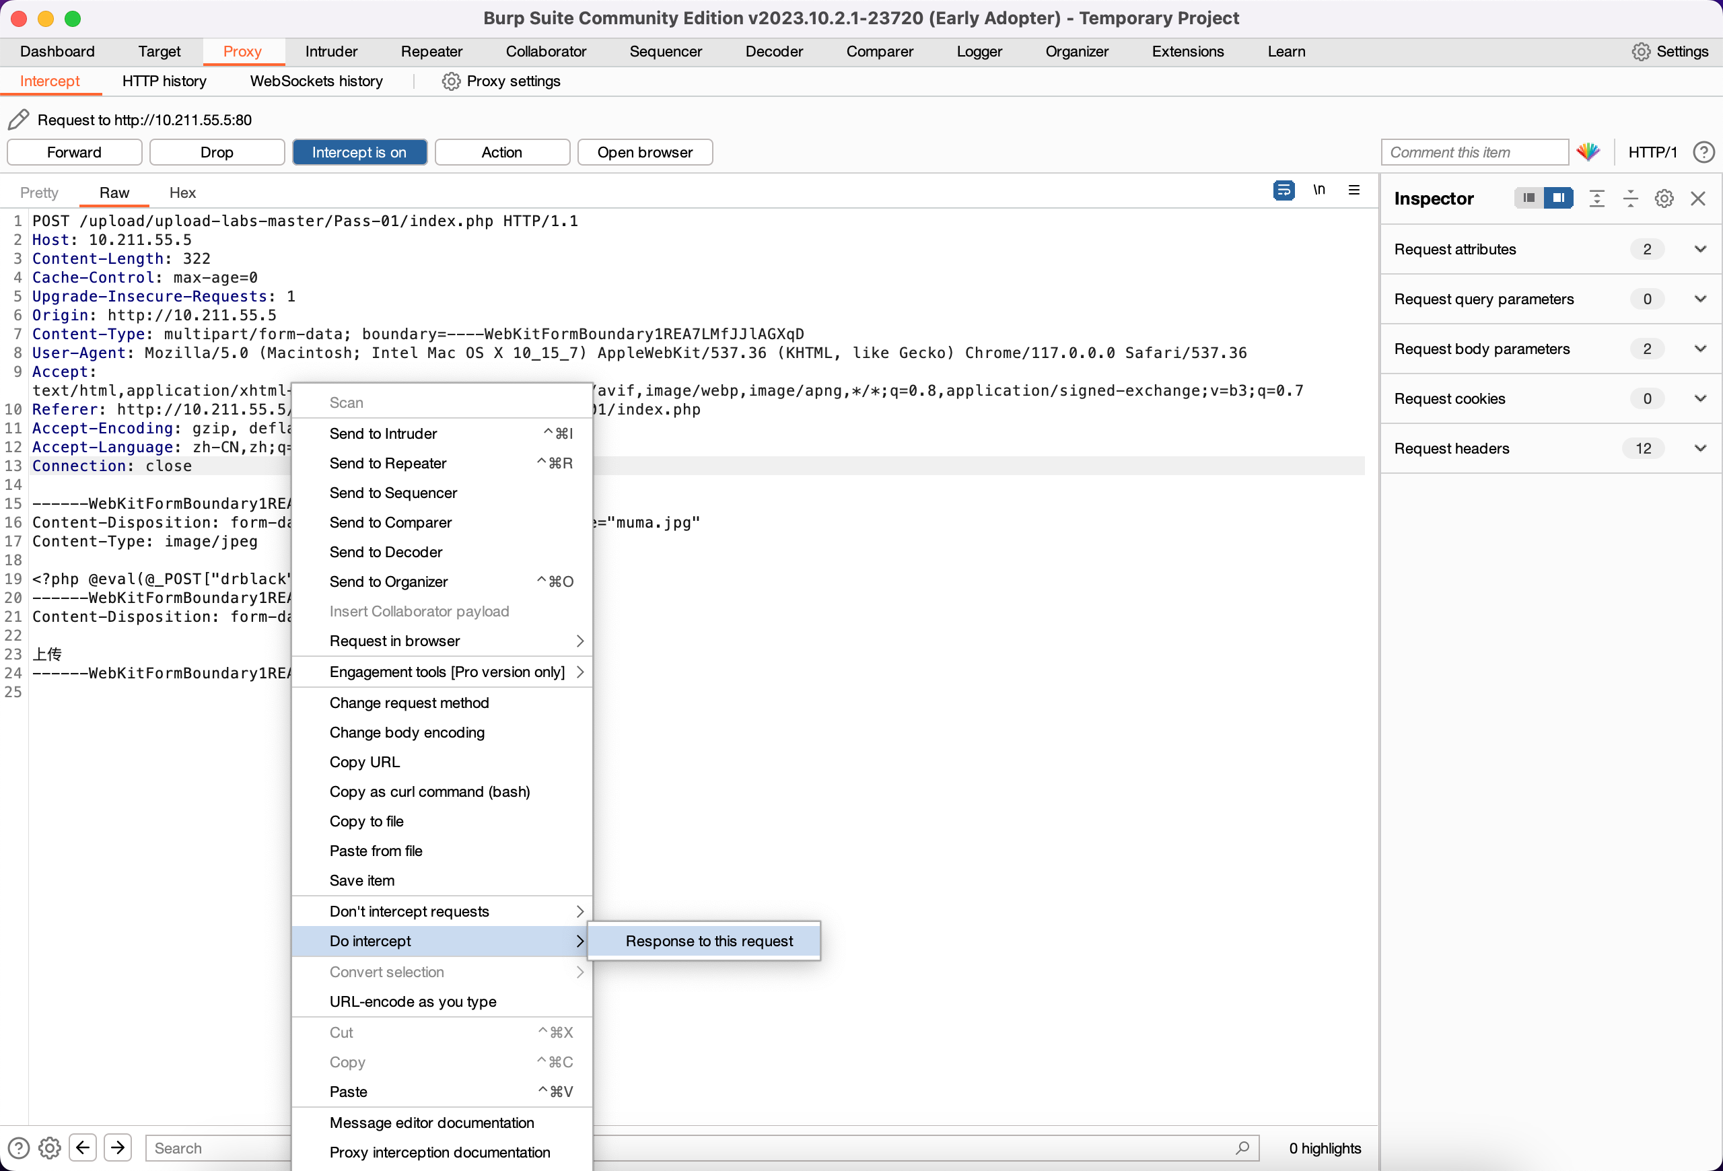
Task: Click the Do intercept submenu item
Action: 442,941
